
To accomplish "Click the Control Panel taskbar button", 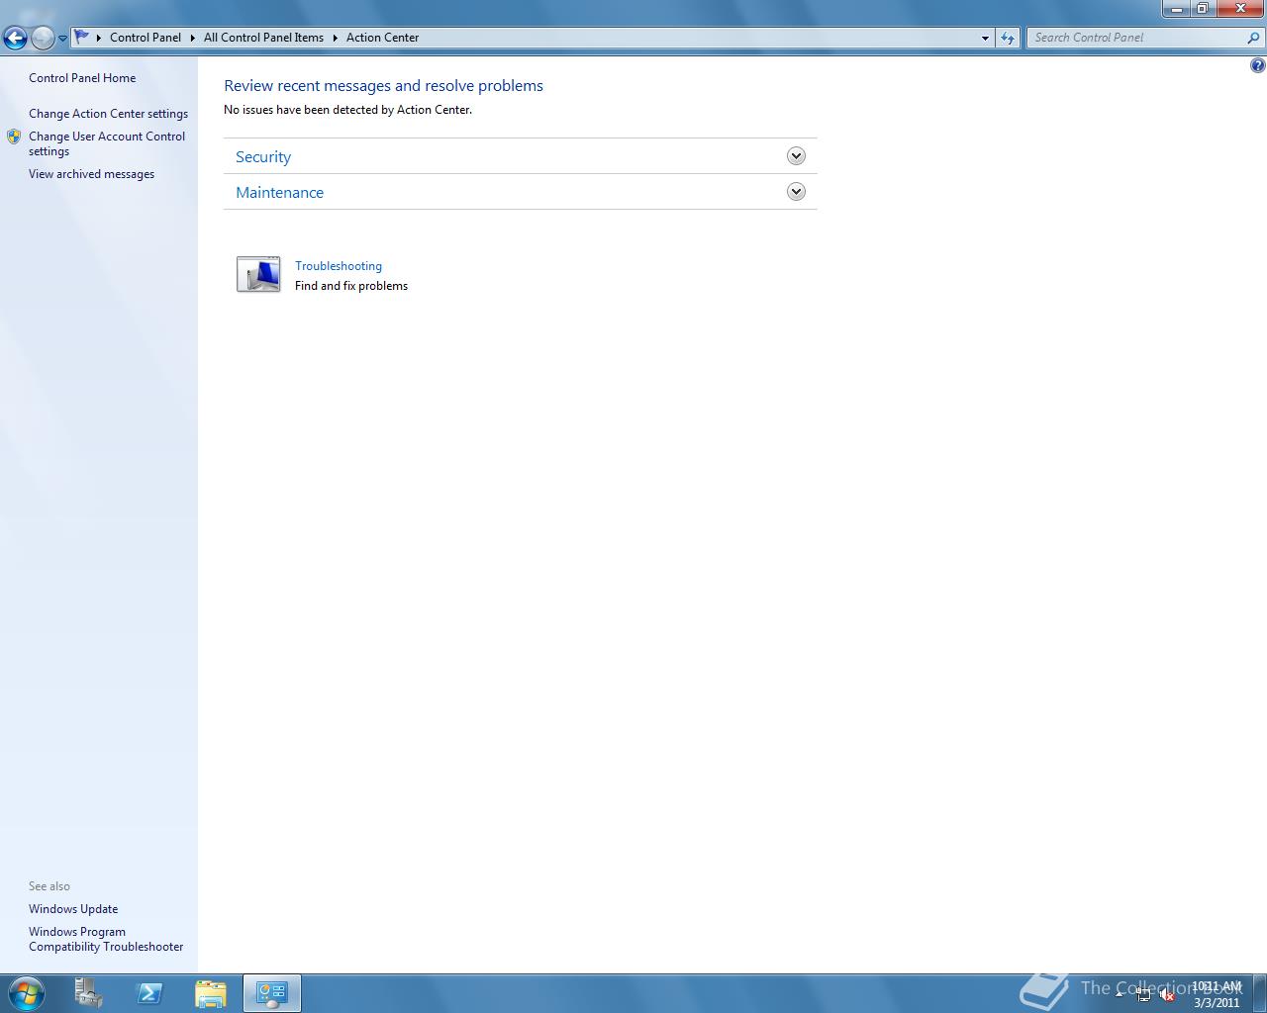I will [x=271, y=993].
